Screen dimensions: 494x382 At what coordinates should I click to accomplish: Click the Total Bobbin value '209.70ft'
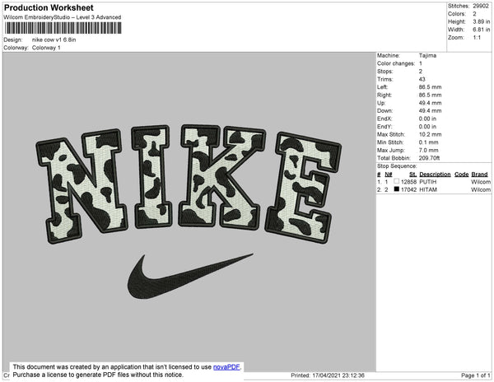[x=429, y=158]
